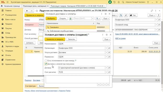This screenshot has width=163, height=92.
Task: Select Собственная служба доставки row
Action: [78, 31]
